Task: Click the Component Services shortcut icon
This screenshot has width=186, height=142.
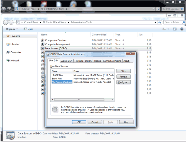Action: (43, 40)
